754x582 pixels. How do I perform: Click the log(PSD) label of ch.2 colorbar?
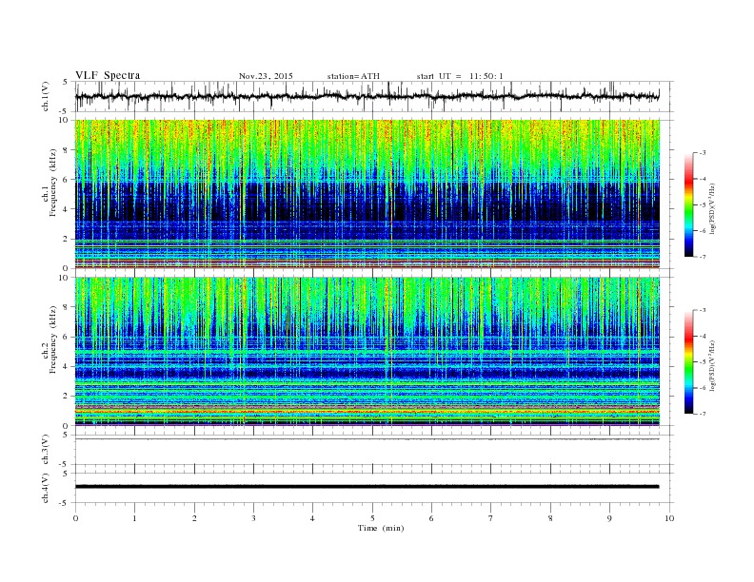[x=712, y=365]
